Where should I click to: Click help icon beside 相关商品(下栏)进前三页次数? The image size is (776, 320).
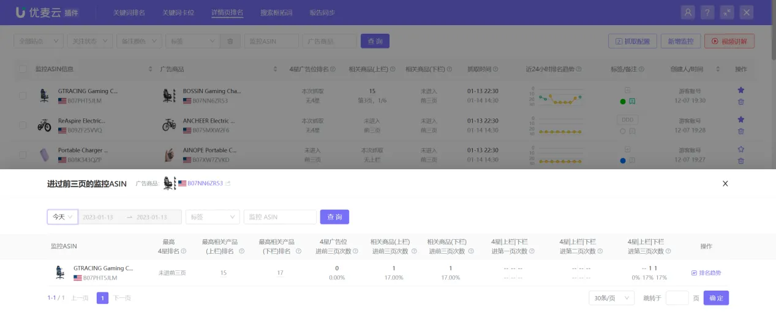[472, 251]
